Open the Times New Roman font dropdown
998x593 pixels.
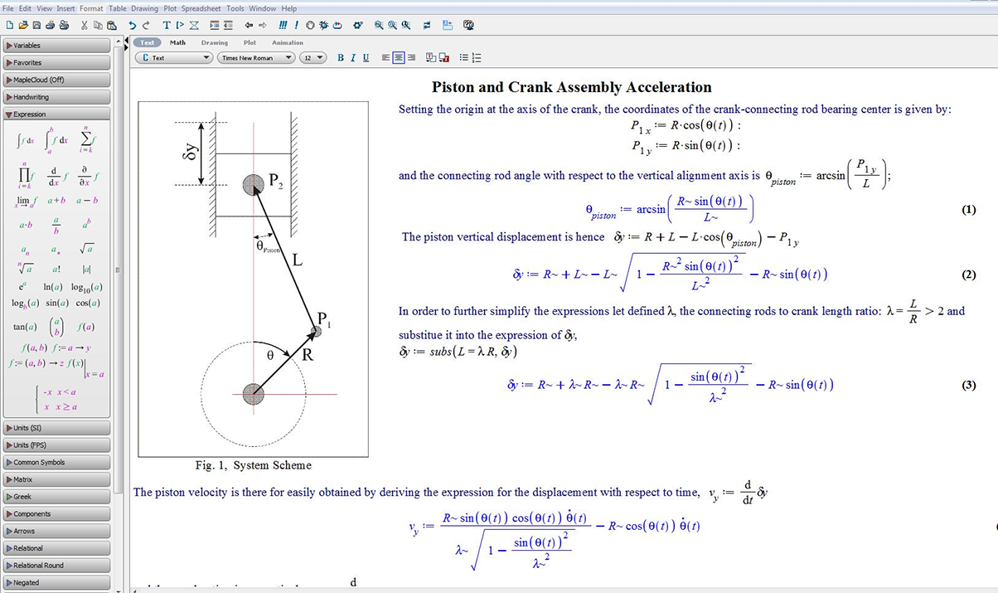[256, 58]
